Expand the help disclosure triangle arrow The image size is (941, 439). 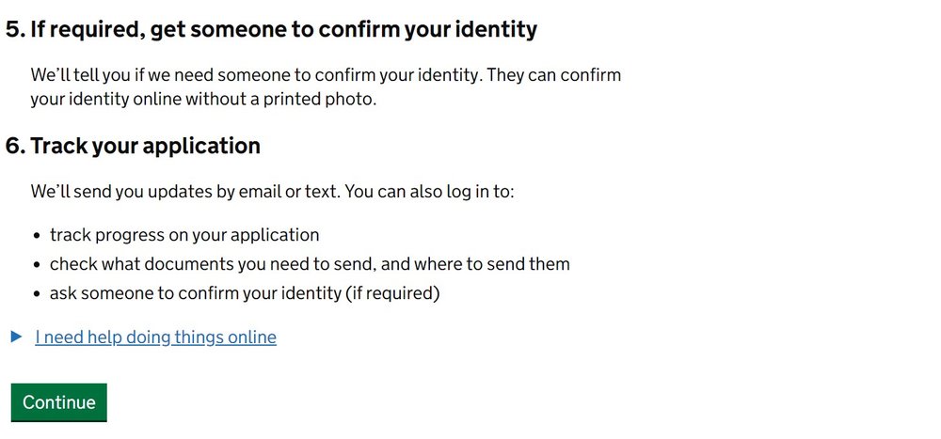[x=16, y=337]
